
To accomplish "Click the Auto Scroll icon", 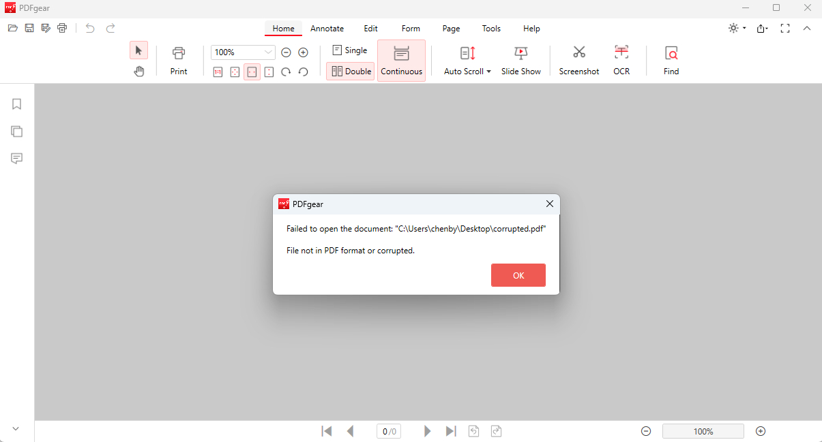I will coord(467,53).
